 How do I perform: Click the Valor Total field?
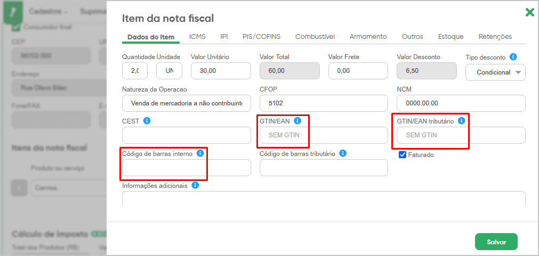pyautogui.click(x=289, y=71)
